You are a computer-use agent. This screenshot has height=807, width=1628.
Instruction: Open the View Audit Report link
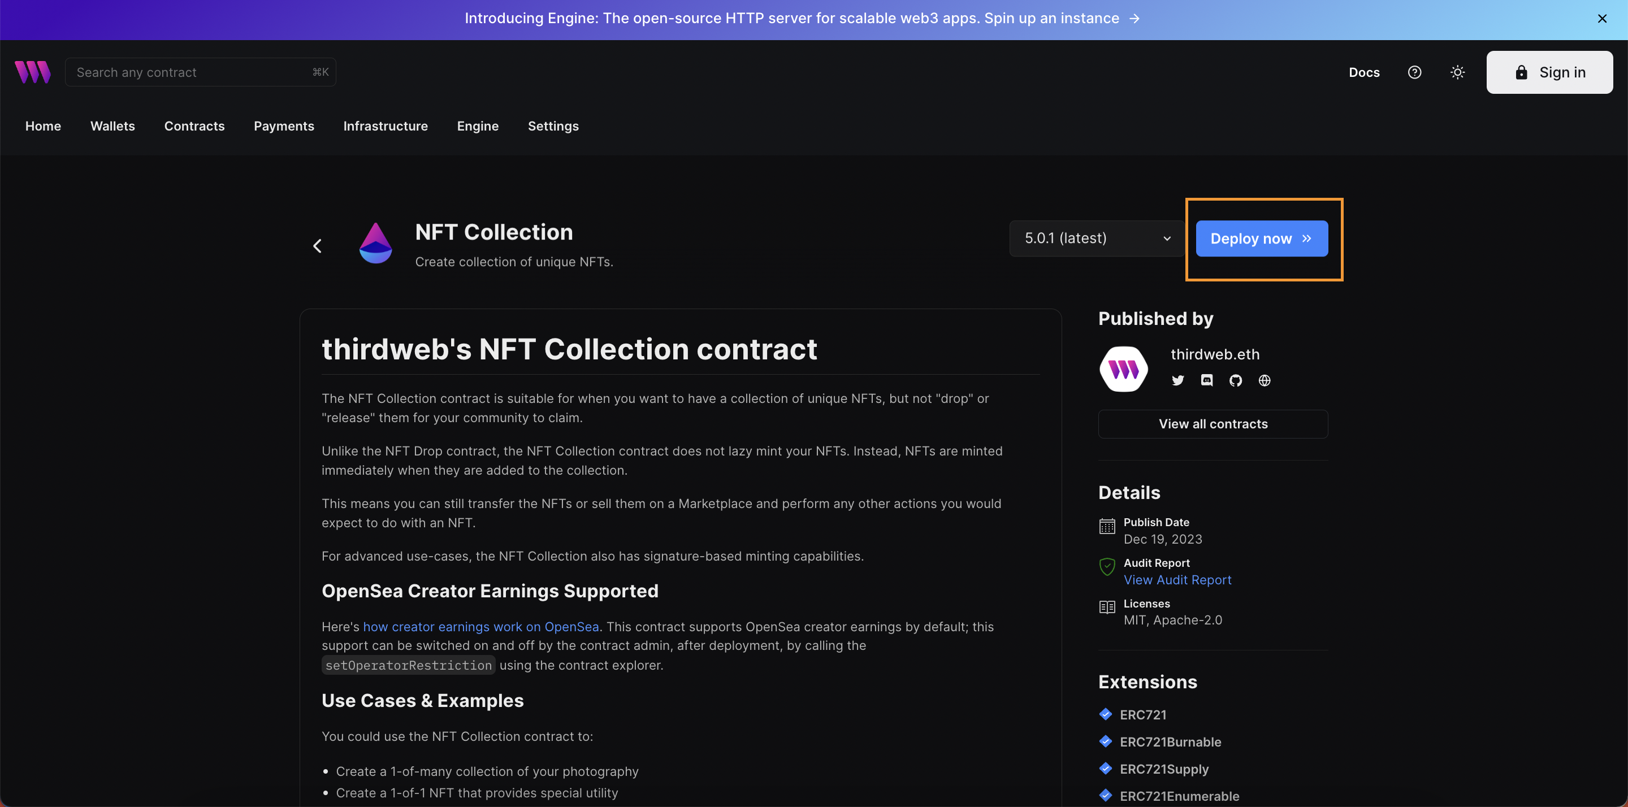click(1177, 579)
